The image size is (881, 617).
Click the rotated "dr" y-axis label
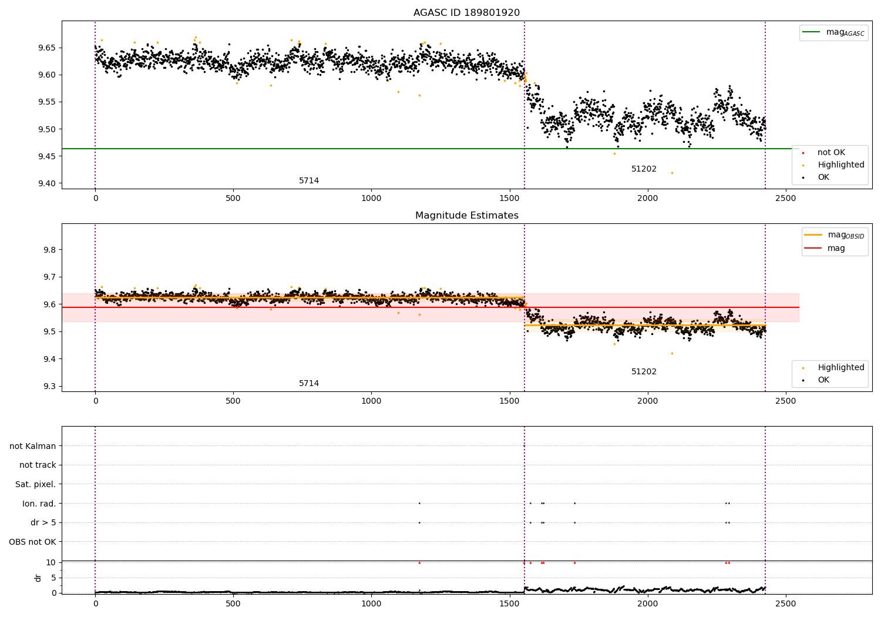[38, 578]
